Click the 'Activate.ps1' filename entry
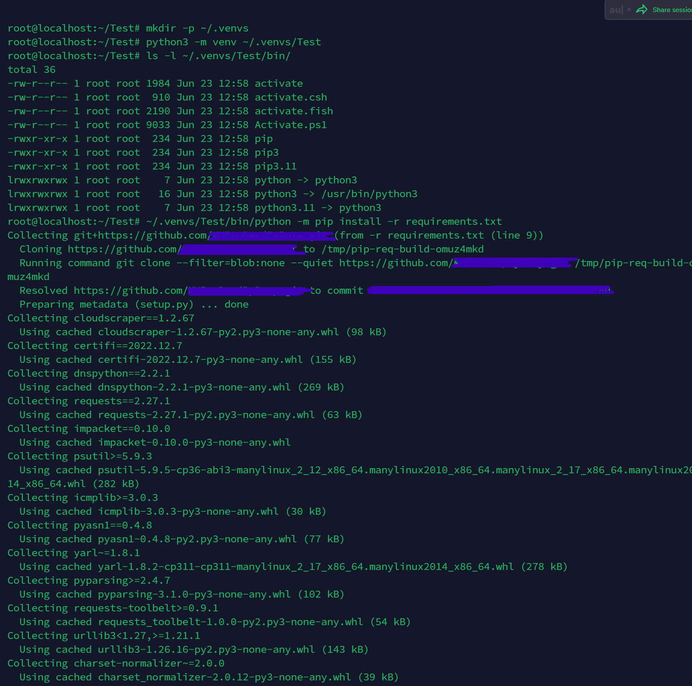Image resolution: width=692 pixels, height=686 pixels. coord(291,125)
